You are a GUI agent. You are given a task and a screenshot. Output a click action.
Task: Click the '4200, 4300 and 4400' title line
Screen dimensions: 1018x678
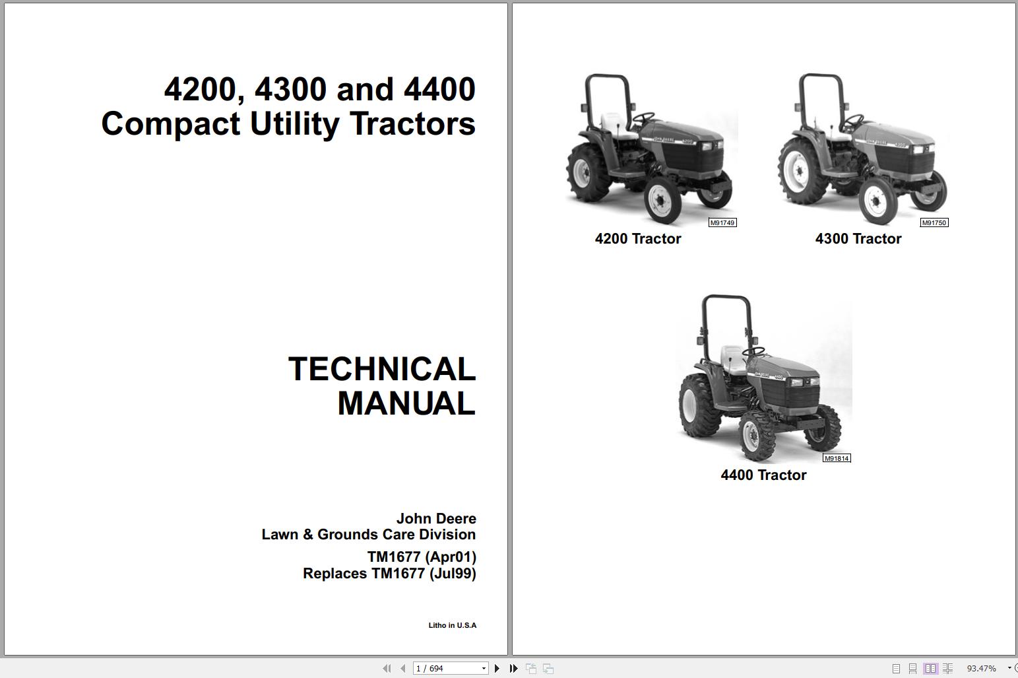point(320,89)
